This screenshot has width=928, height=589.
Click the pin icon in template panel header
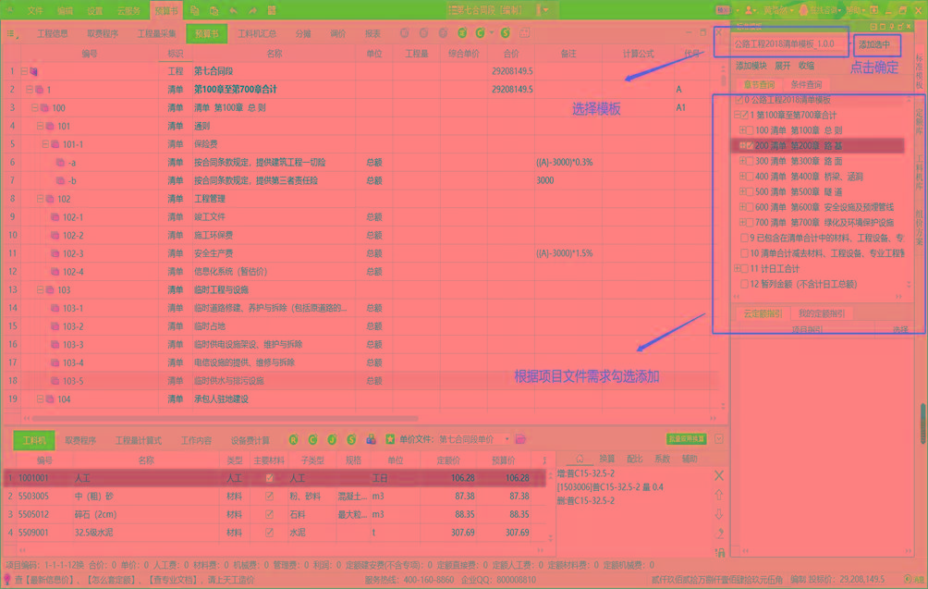(x=891, y=27)
